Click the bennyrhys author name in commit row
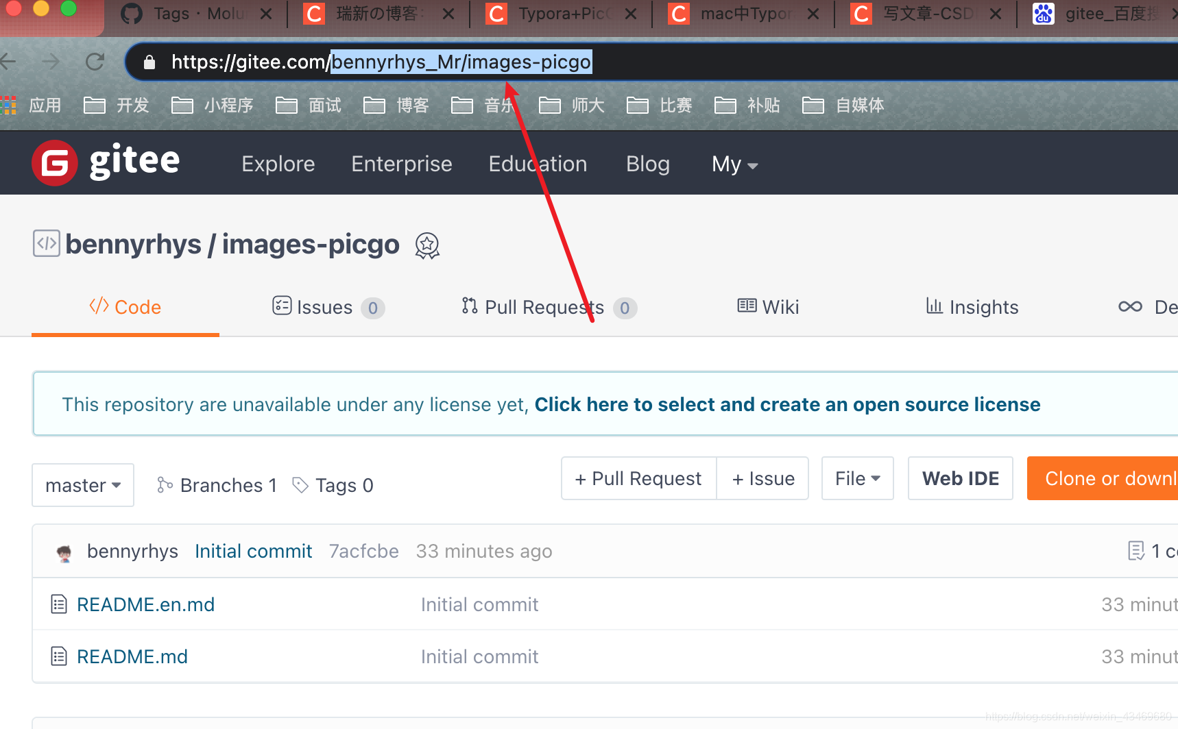Viewport: 1178px width, 729px height. 132,551
